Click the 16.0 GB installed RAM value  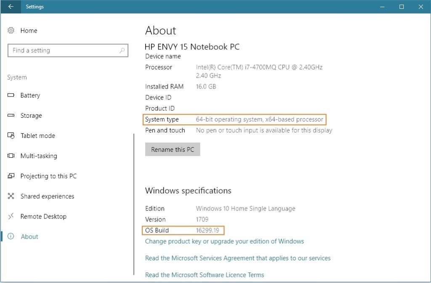pos(206,86)
